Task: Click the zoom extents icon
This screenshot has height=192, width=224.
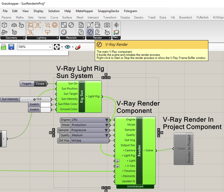Action: point(57,47)
